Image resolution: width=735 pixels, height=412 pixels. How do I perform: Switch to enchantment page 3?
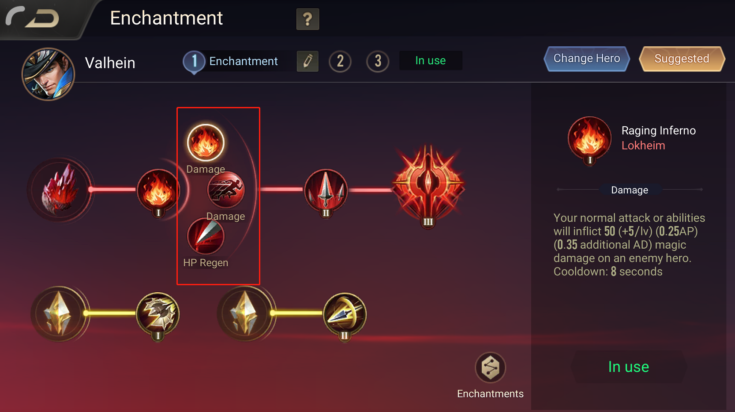coord(378,61)
